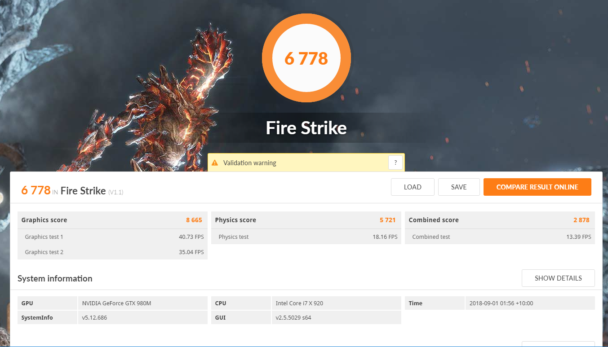The height and width of the screenshot is (347, 608).
Task: Click Graphics test 2 row label
Action: coord(44,252)
